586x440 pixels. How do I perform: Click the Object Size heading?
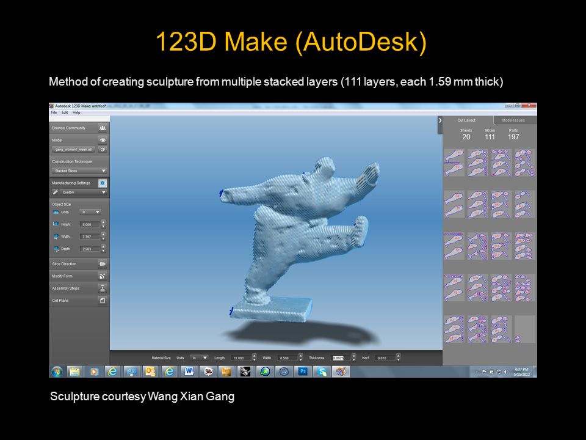click(61, 204)
